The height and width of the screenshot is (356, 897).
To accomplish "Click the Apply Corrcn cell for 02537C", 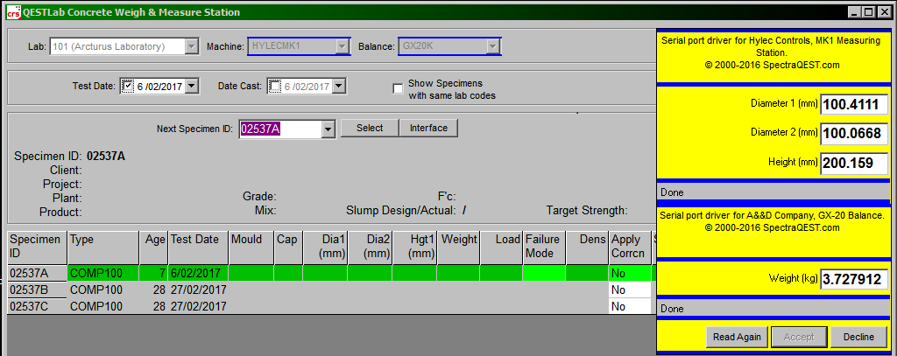I will [629, 306].
